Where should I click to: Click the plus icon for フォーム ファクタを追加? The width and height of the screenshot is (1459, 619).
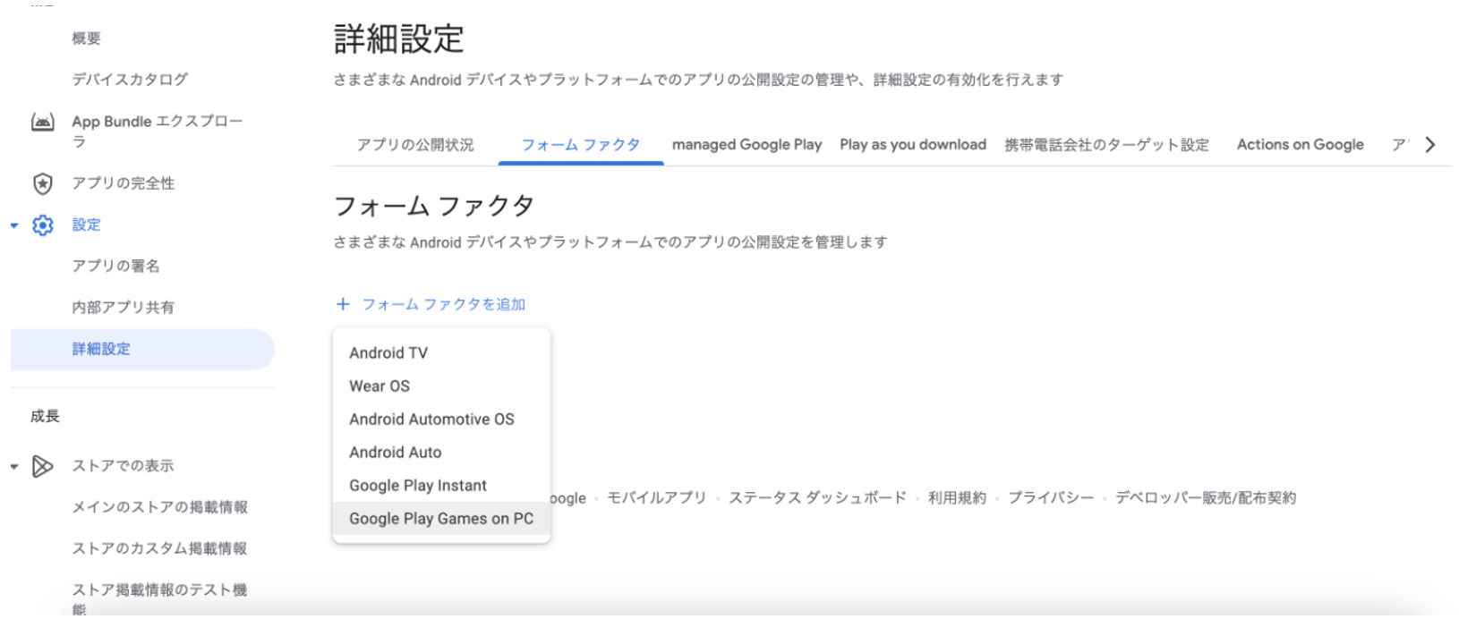pyautogui.click(x=343, y=304)
